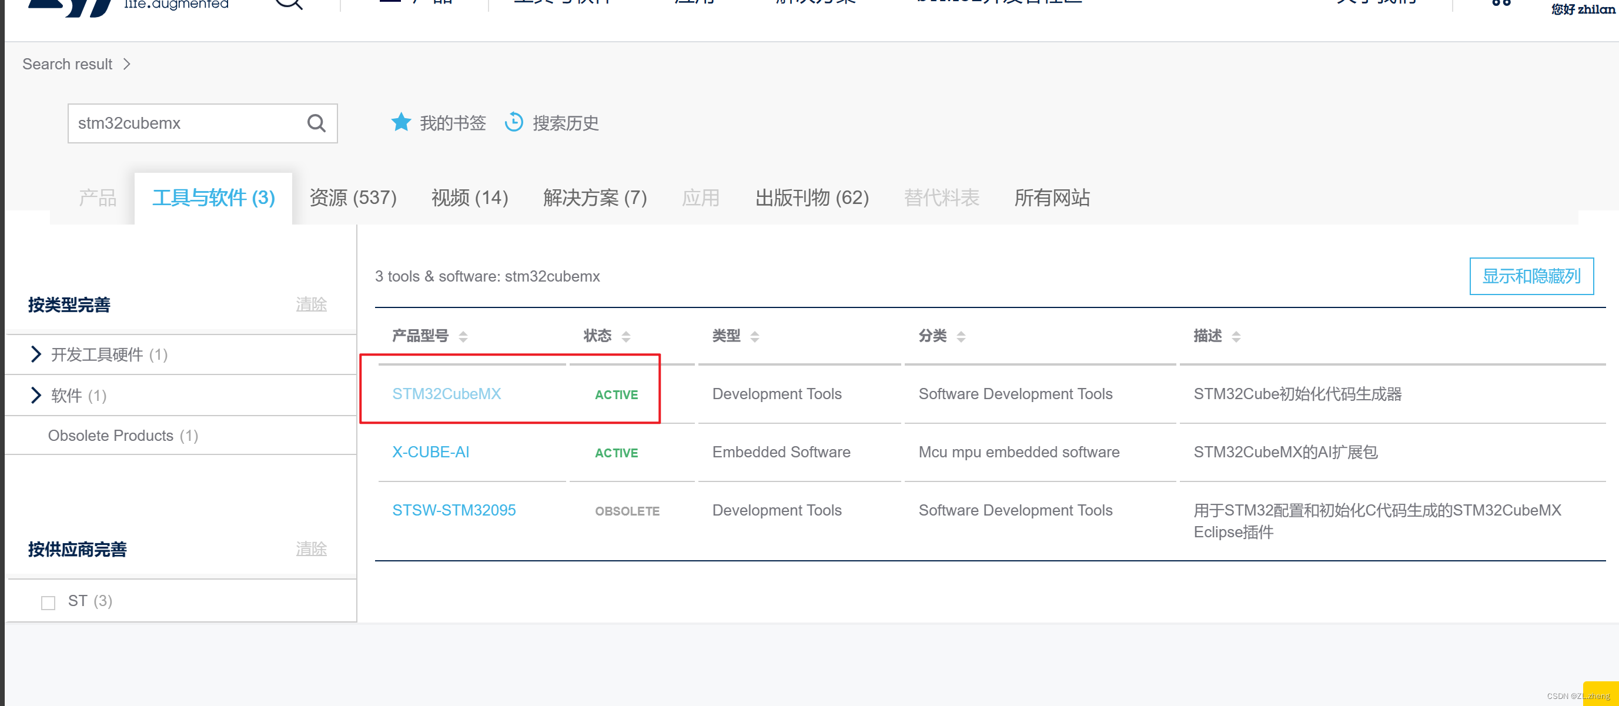This screenshot has width=1619, height=706.
Task: Open 我的书签 bookmarks link
Action: [x=453, y=123]
